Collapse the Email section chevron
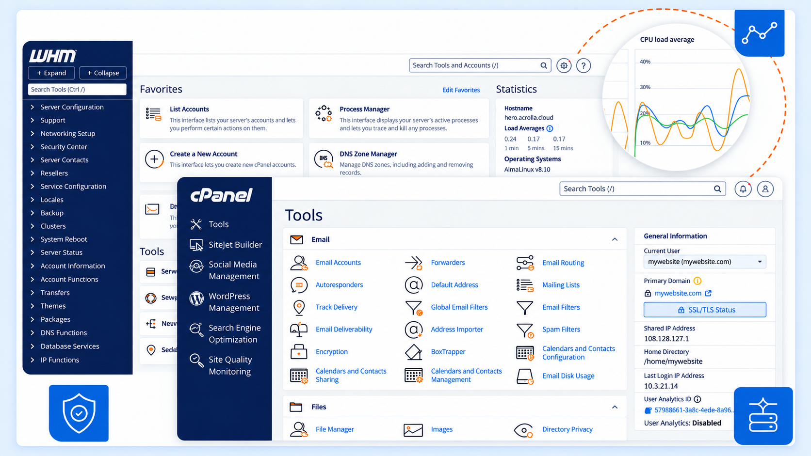This screenshot has width=811, height=456. (x=615, y=239)
